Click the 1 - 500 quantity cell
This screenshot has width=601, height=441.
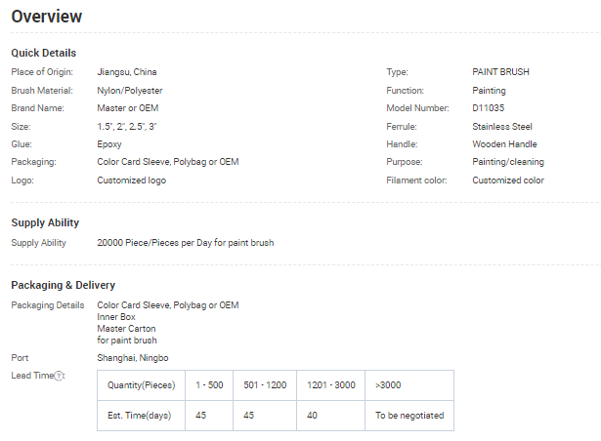[x=209, y=385]
